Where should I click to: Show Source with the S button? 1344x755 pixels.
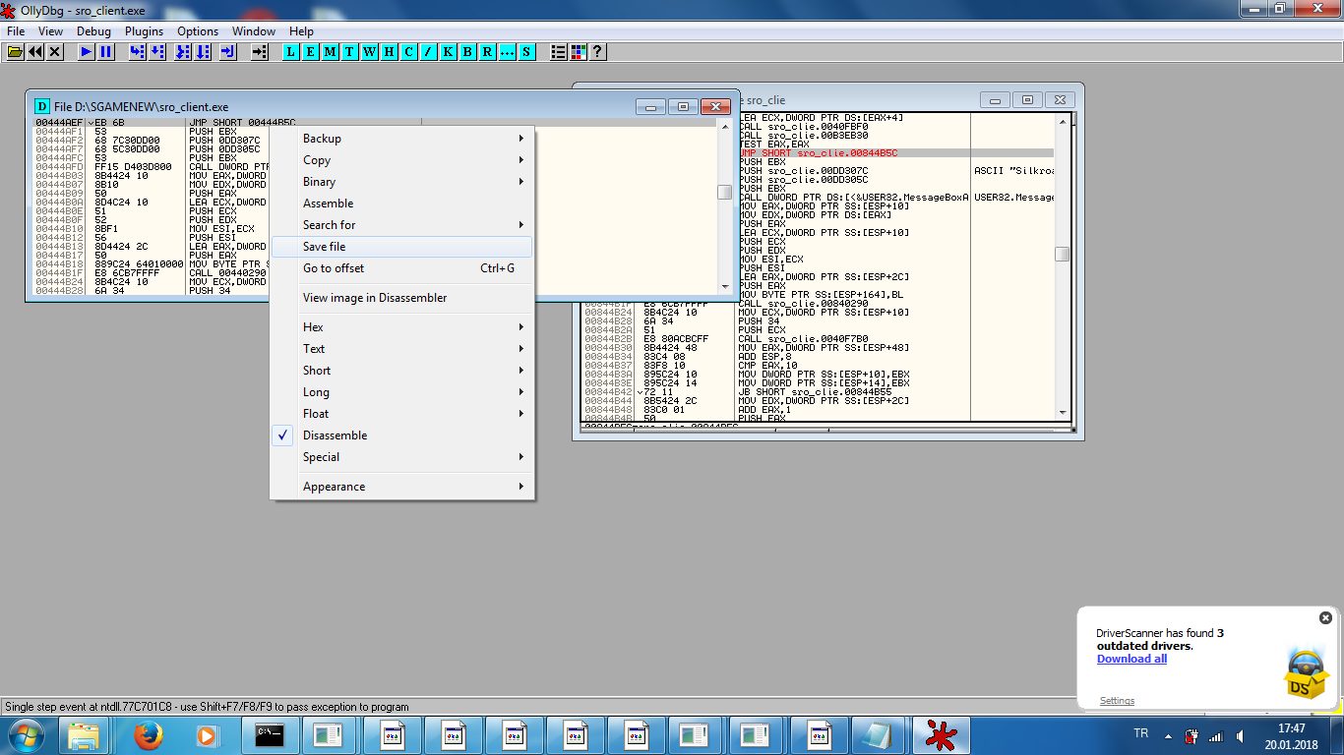point(527,51)
